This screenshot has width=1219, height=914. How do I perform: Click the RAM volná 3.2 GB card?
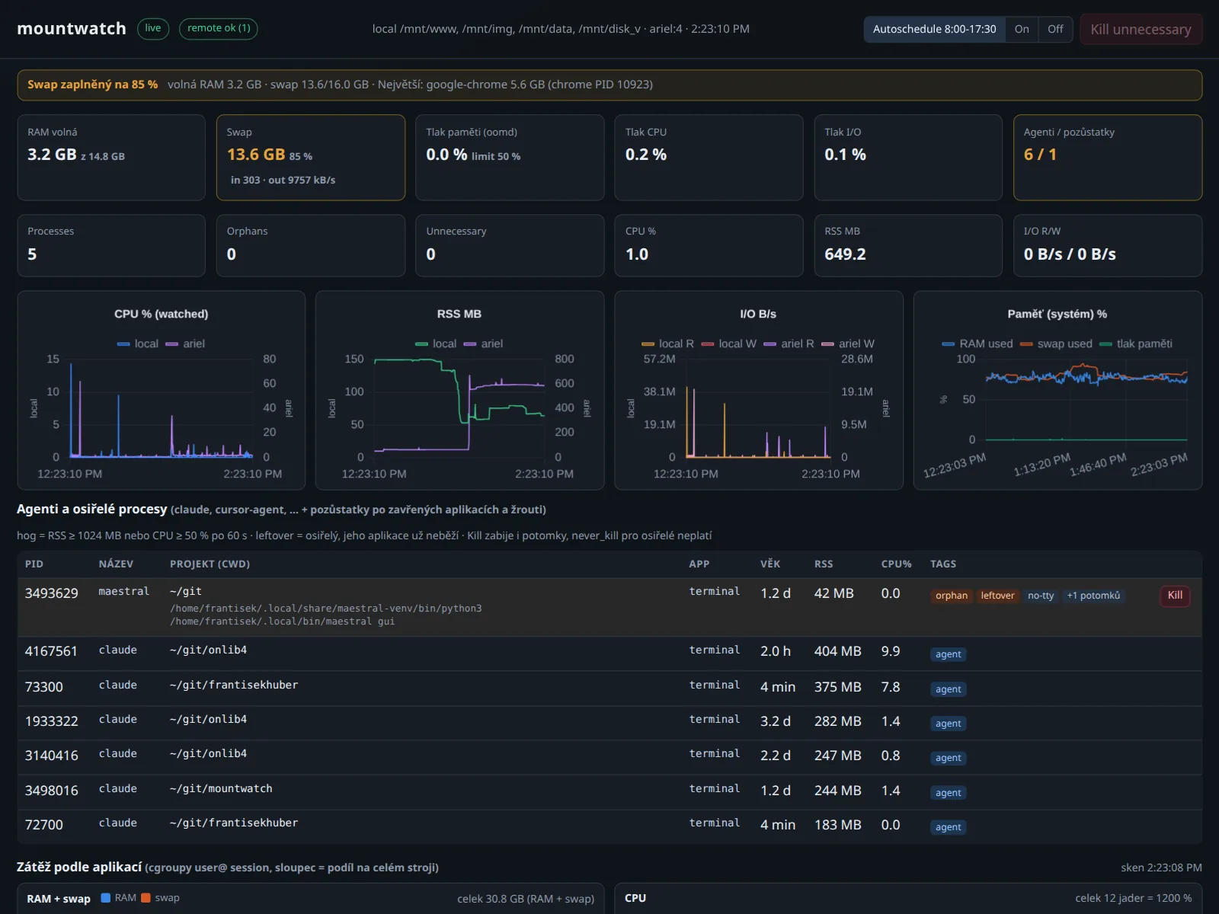click(111, 158)
